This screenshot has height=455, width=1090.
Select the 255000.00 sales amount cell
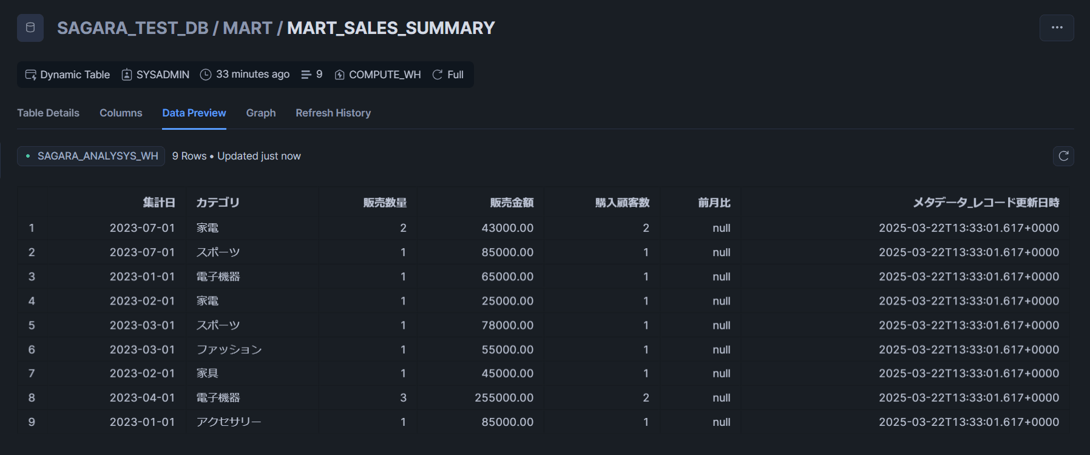(x=504, y=398)
